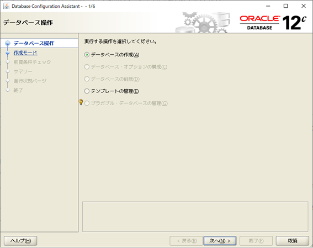Select データベースの削除(D) radio option
The height and width of the screenshot is (248, 313).
pos(87,79)
